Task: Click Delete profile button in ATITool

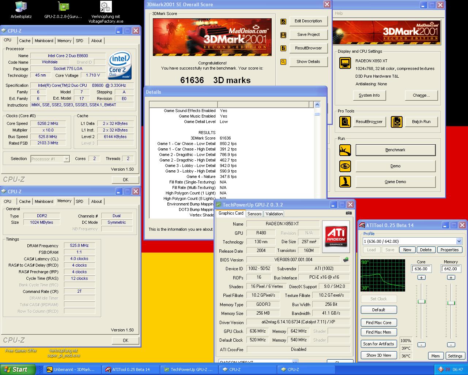Action: pyautogui.click(x=426, y=250)
